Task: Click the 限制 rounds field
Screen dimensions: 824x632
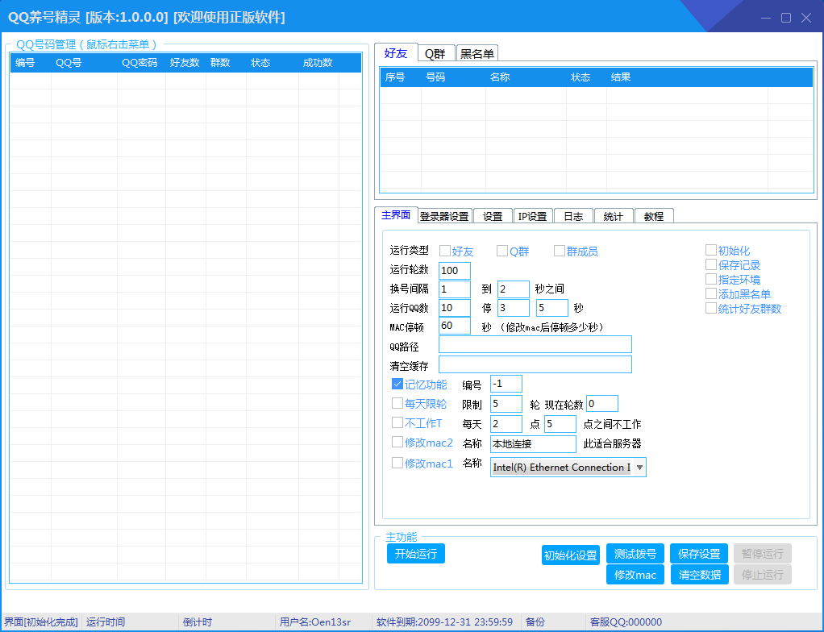Action: [x=506, y=404]
